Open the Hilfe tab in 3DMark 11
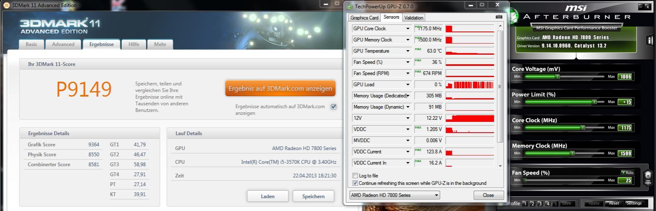656x211 pixels. [134, 44]
